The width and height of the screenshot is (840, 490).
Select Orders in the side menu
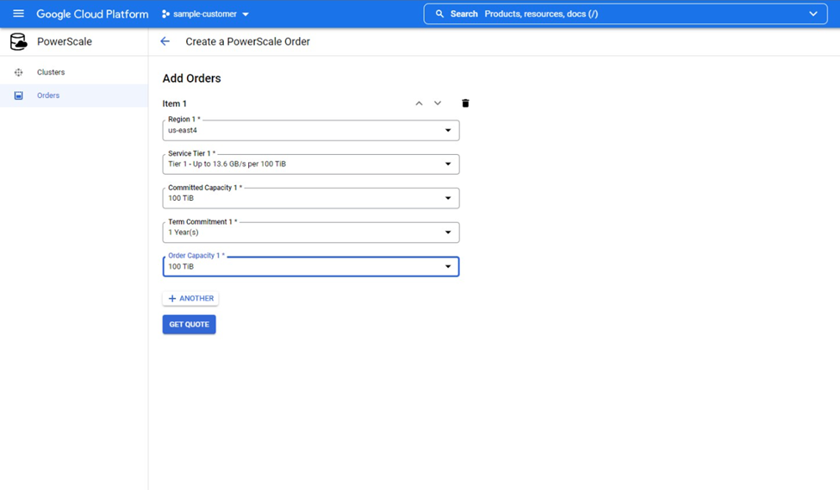click(48, 96)
